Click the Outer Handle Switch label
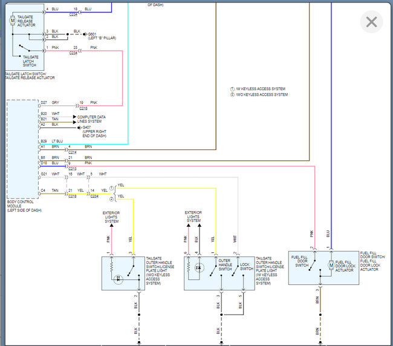Image resolution: width=393 pixels, height=346 pixels. point(225,265)
